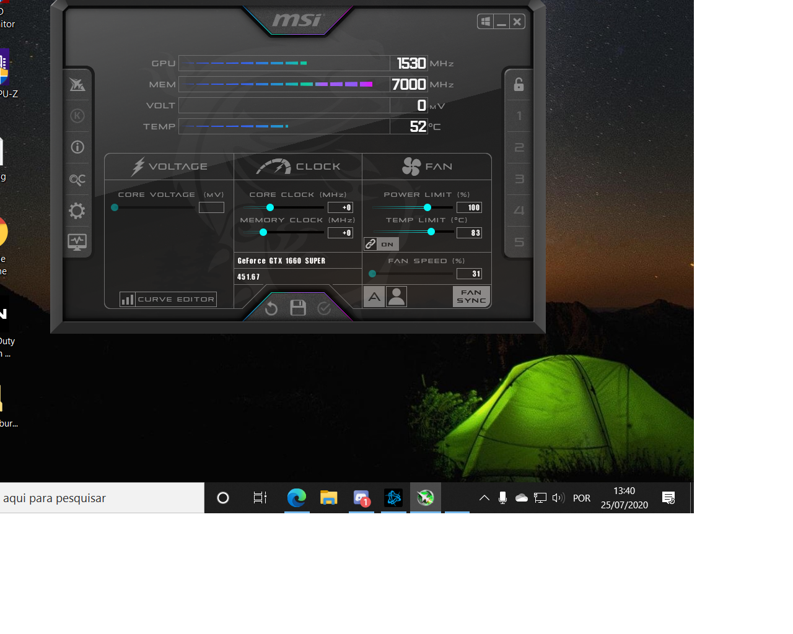Click the microphone tray icon
This screenshot has width=793, height=634.
click(x=502, y=498)
